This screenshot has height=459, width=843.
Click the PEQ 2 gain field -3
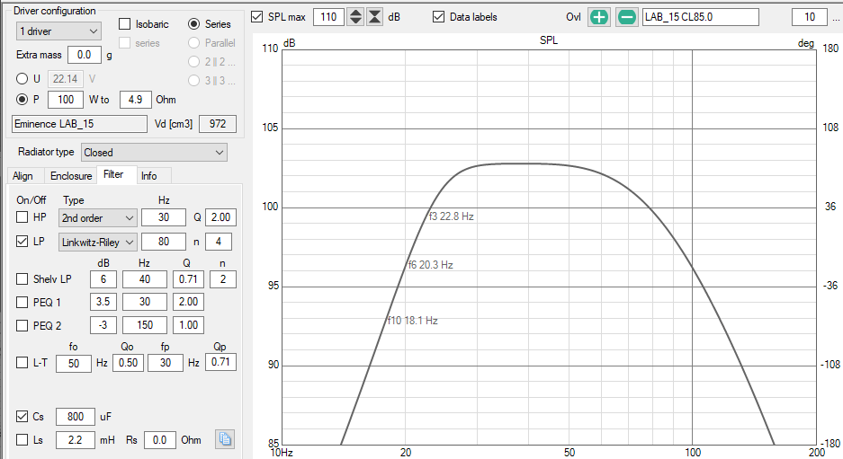coord(103,325)
